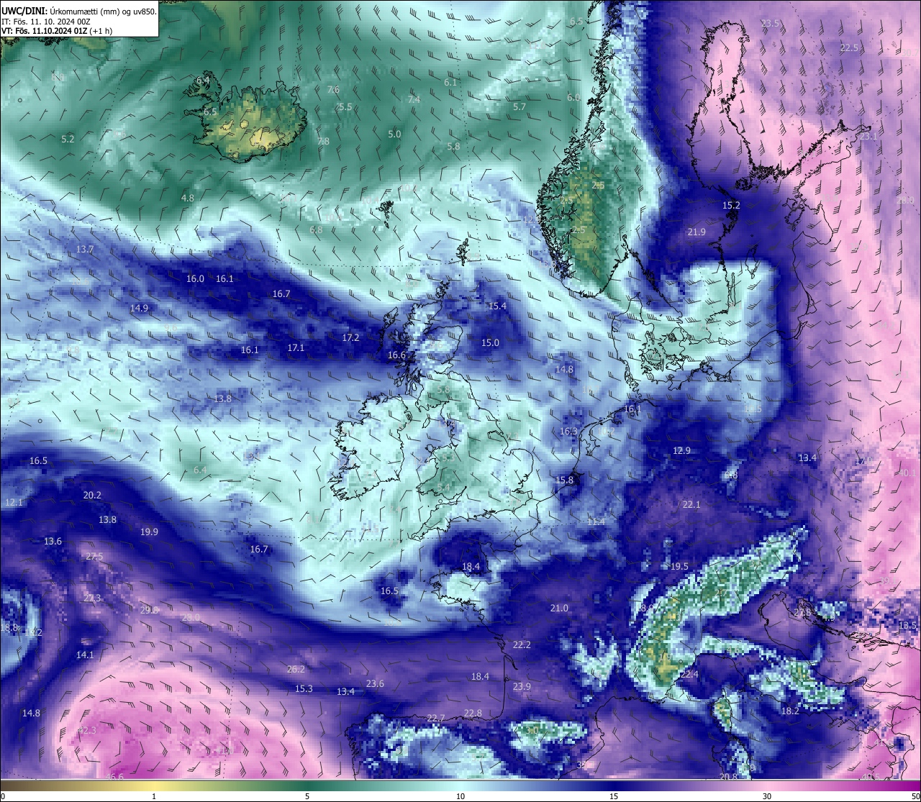This screenshot has height=802, width=921.
Task: Click the legend tick label 30
Action: (x=767, y=796)
